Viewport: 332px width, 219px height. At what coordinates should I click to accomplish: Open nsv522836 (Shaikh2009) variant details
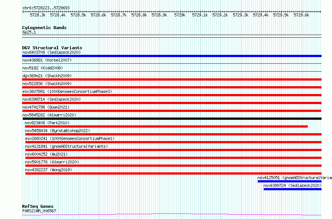47,84
